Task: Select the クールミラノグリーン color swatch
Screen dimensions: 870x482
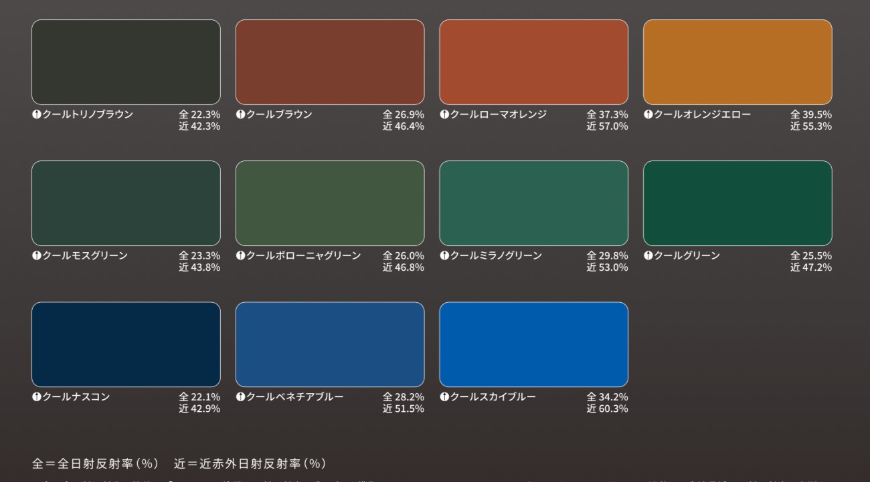Action: coord(533,203)
